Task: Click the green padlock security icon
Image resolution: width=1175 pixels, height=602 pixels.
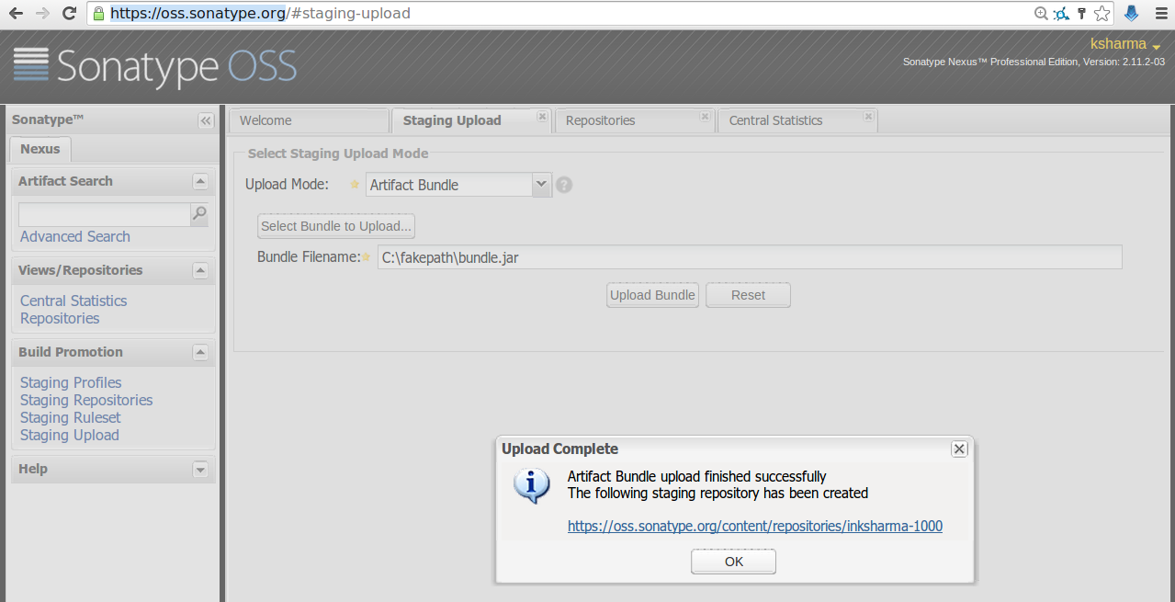Action: tap(99, 14)
